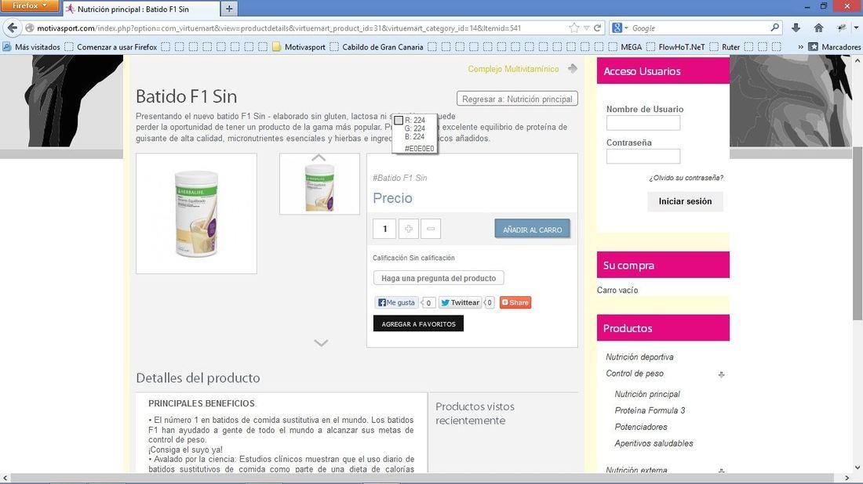Open the MEGA bookmark

pos(624,47)
